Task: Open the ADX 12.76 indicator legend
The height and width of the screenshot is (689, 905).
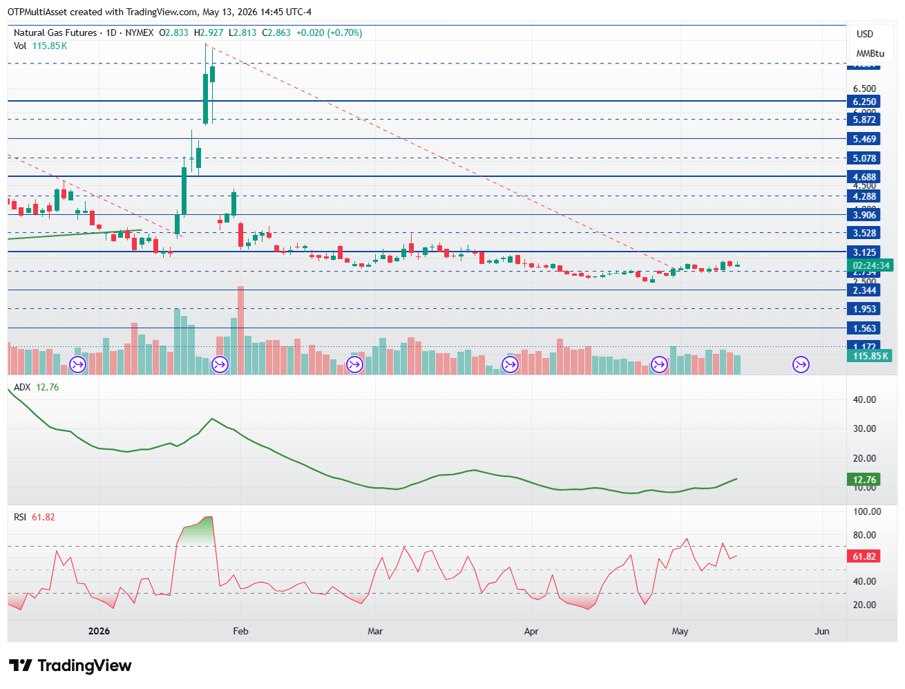Action: (x=36, y=387)
